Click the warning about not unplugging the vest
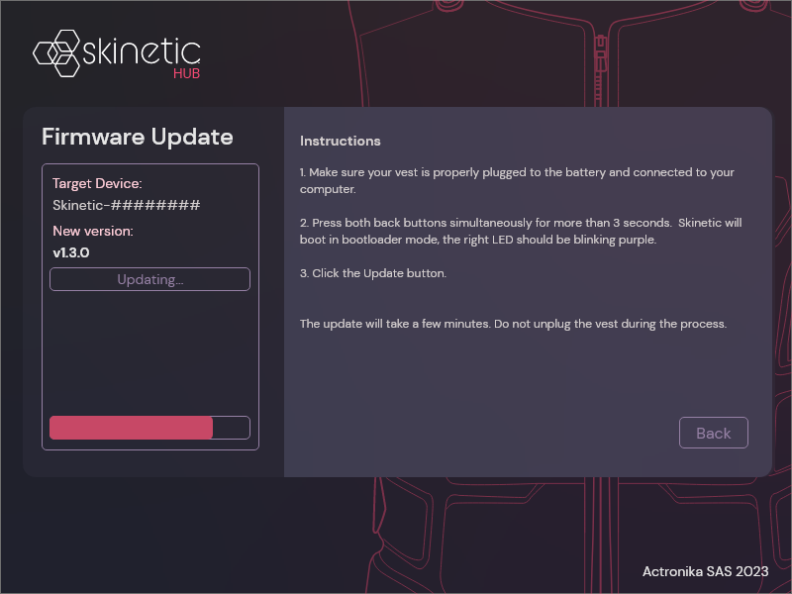Screen dimensions: 792x594 pos(513,323)
